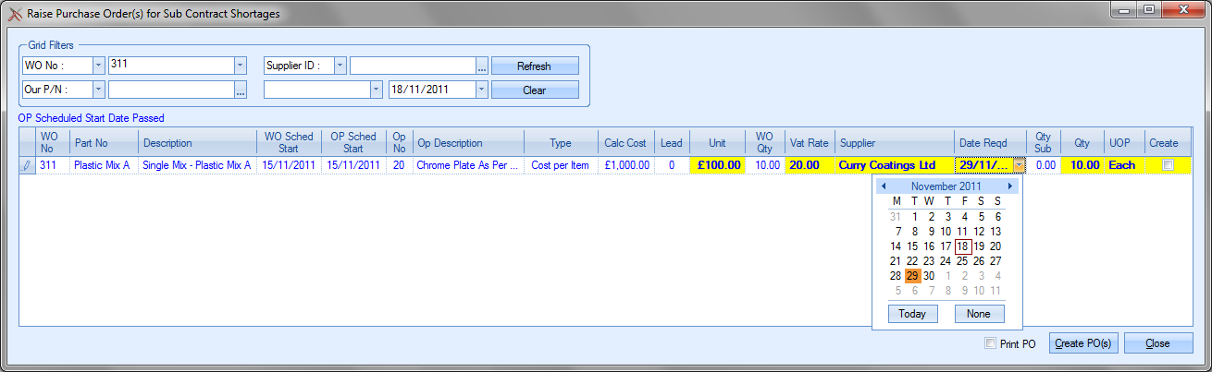The image size is (1212, 372).
Task: Click the row edit pencil indicator
Action: (x=27, y=165)
